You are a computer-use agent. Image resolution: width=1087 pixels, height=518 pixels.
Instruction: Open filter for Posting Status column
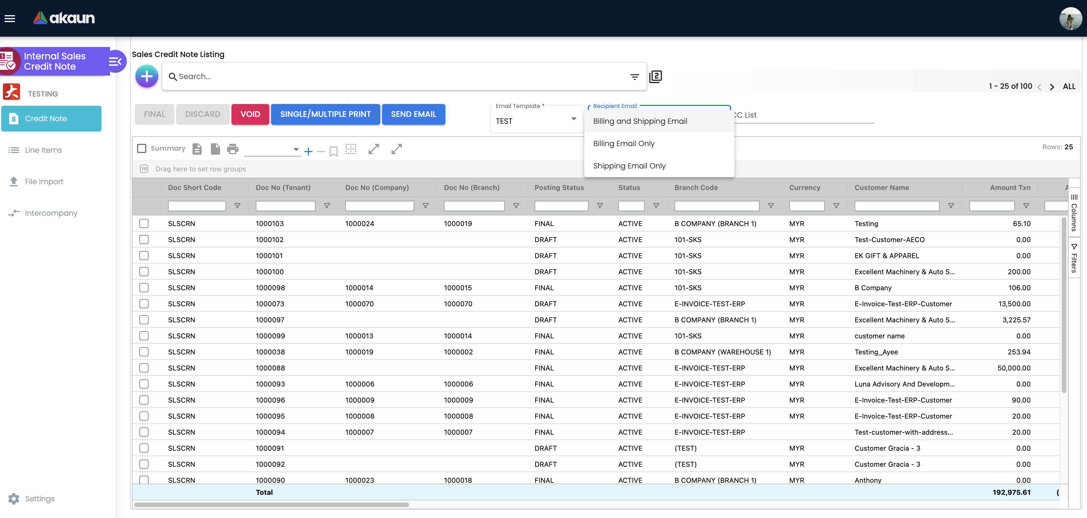click(x=600, y=206)
